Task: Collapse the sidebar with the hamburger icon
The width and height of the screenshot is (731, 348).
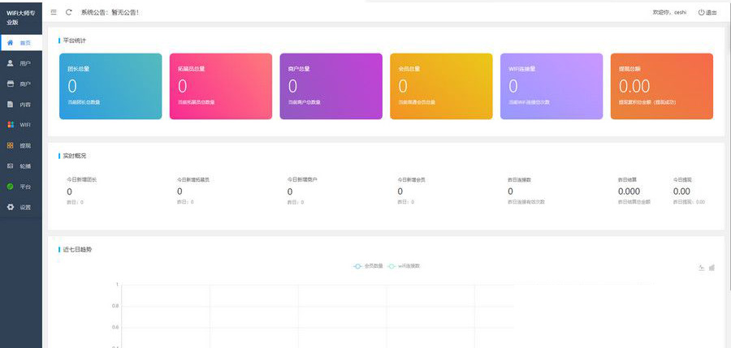Action: (x=54, y=12)
